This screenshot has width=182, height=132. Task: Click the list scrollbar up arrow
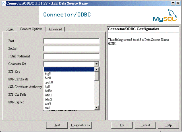[97, 69]
